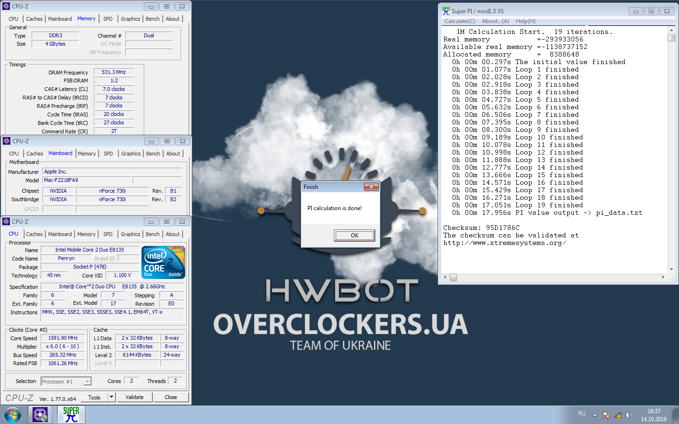Open the Calculate(C) menu in Super PI
The width and height of the screenshot is (679, 424).
[x=460, y=21]
